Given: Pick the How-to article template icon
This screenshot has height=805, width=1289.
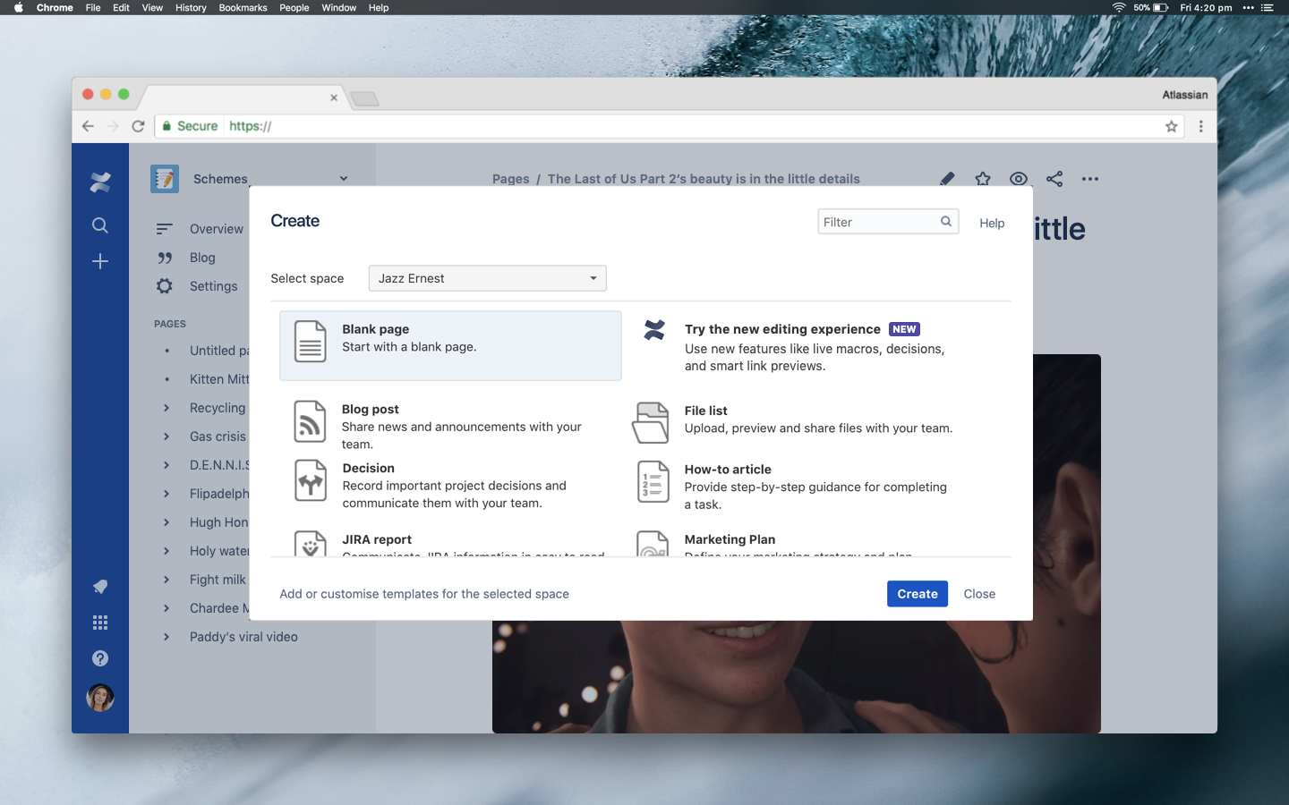Looking at the screenshot, I should [653, 481].
